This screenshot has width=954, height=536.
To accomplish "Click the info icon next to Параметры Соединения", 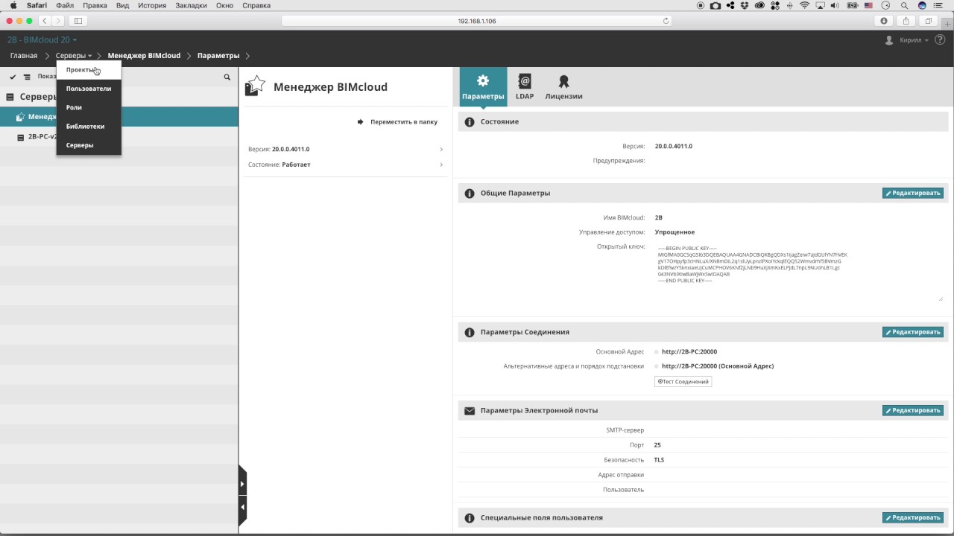I will coord(470,332).
